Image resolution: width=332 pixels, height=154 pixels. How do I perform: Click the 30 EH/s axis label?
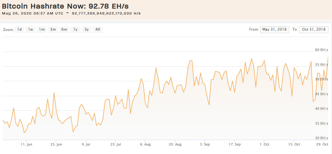coord(322,138)
